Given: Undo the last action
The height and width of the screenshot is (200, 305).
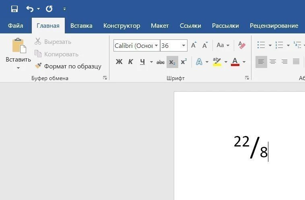Looking at the screenshot, I should coord(30,9).
